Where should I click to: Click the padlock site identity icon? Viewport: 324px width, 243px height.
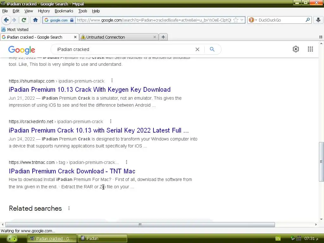[x=72, y=20]
